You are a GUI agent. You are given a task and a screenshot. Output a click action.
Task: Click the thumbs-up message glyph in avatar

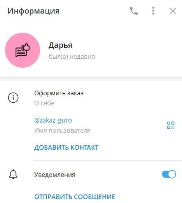[23, 50]
